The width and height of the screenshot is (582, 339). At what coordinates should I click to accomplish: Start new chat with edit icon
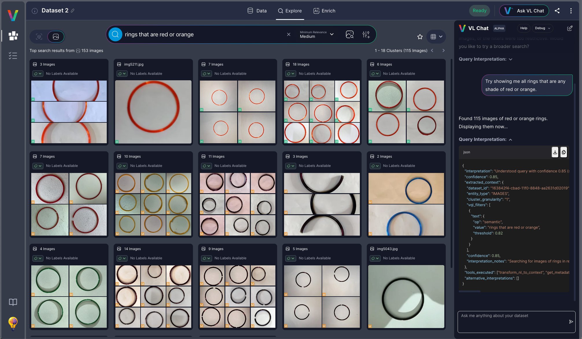click(x=570, y=28)
